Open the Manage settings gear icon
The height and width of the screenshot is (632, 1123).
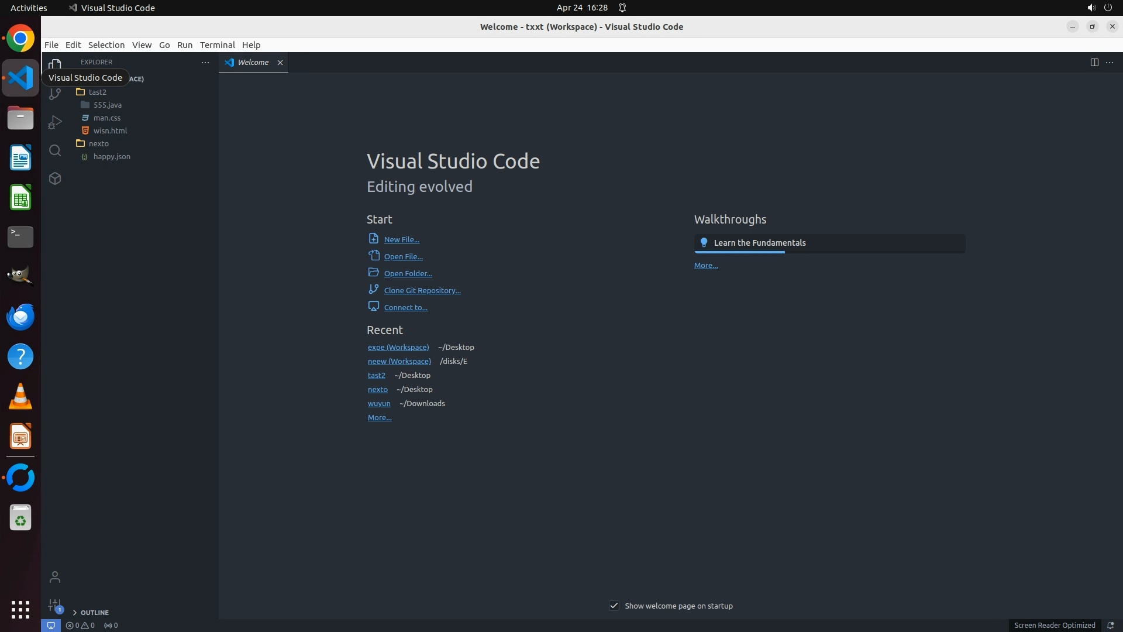coord(55,605)
